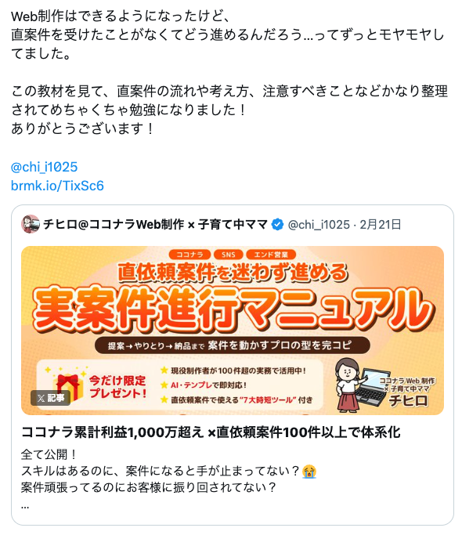The image size is (462, 535).
Task: Click the SNS tag on the banner
Action: click(229, 255)
